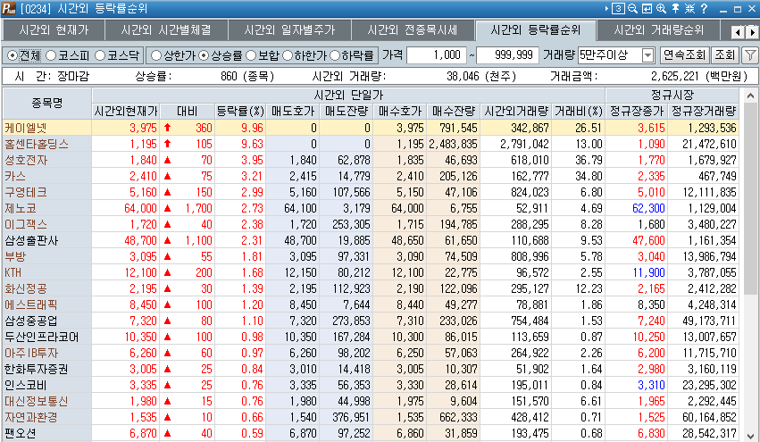Viewport: 760px width, 442px height.
Task: Click the 매수잔량 column header
Action: point(453,112)
